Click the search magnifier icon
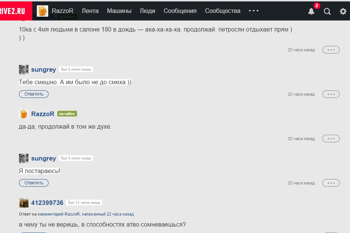350x233 pixels. pos(327,11)
